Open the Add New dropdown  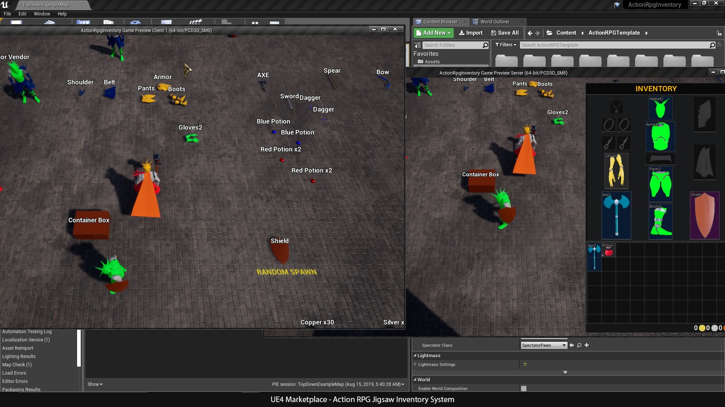433,33
